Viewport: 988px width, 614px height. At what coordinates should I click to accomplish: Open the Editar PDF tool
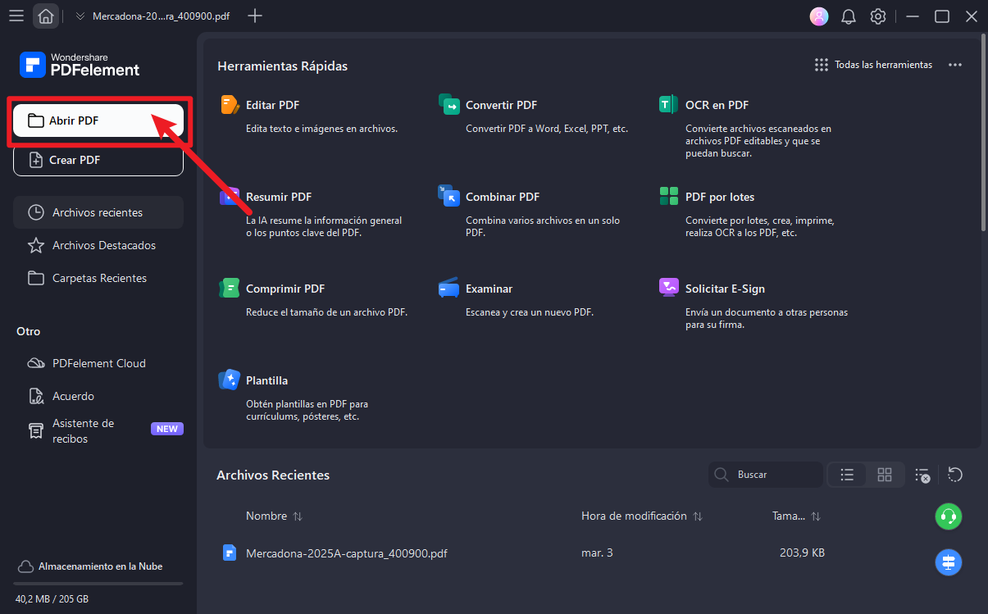[x=272, y=105]
